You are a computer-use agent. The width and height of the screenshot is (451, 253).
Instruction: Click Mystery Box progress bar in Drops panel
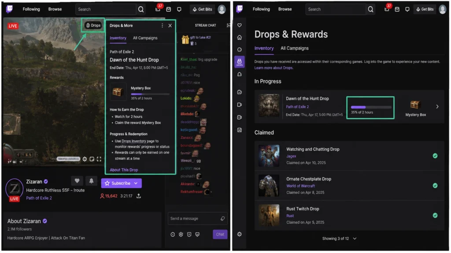[150, 94]
